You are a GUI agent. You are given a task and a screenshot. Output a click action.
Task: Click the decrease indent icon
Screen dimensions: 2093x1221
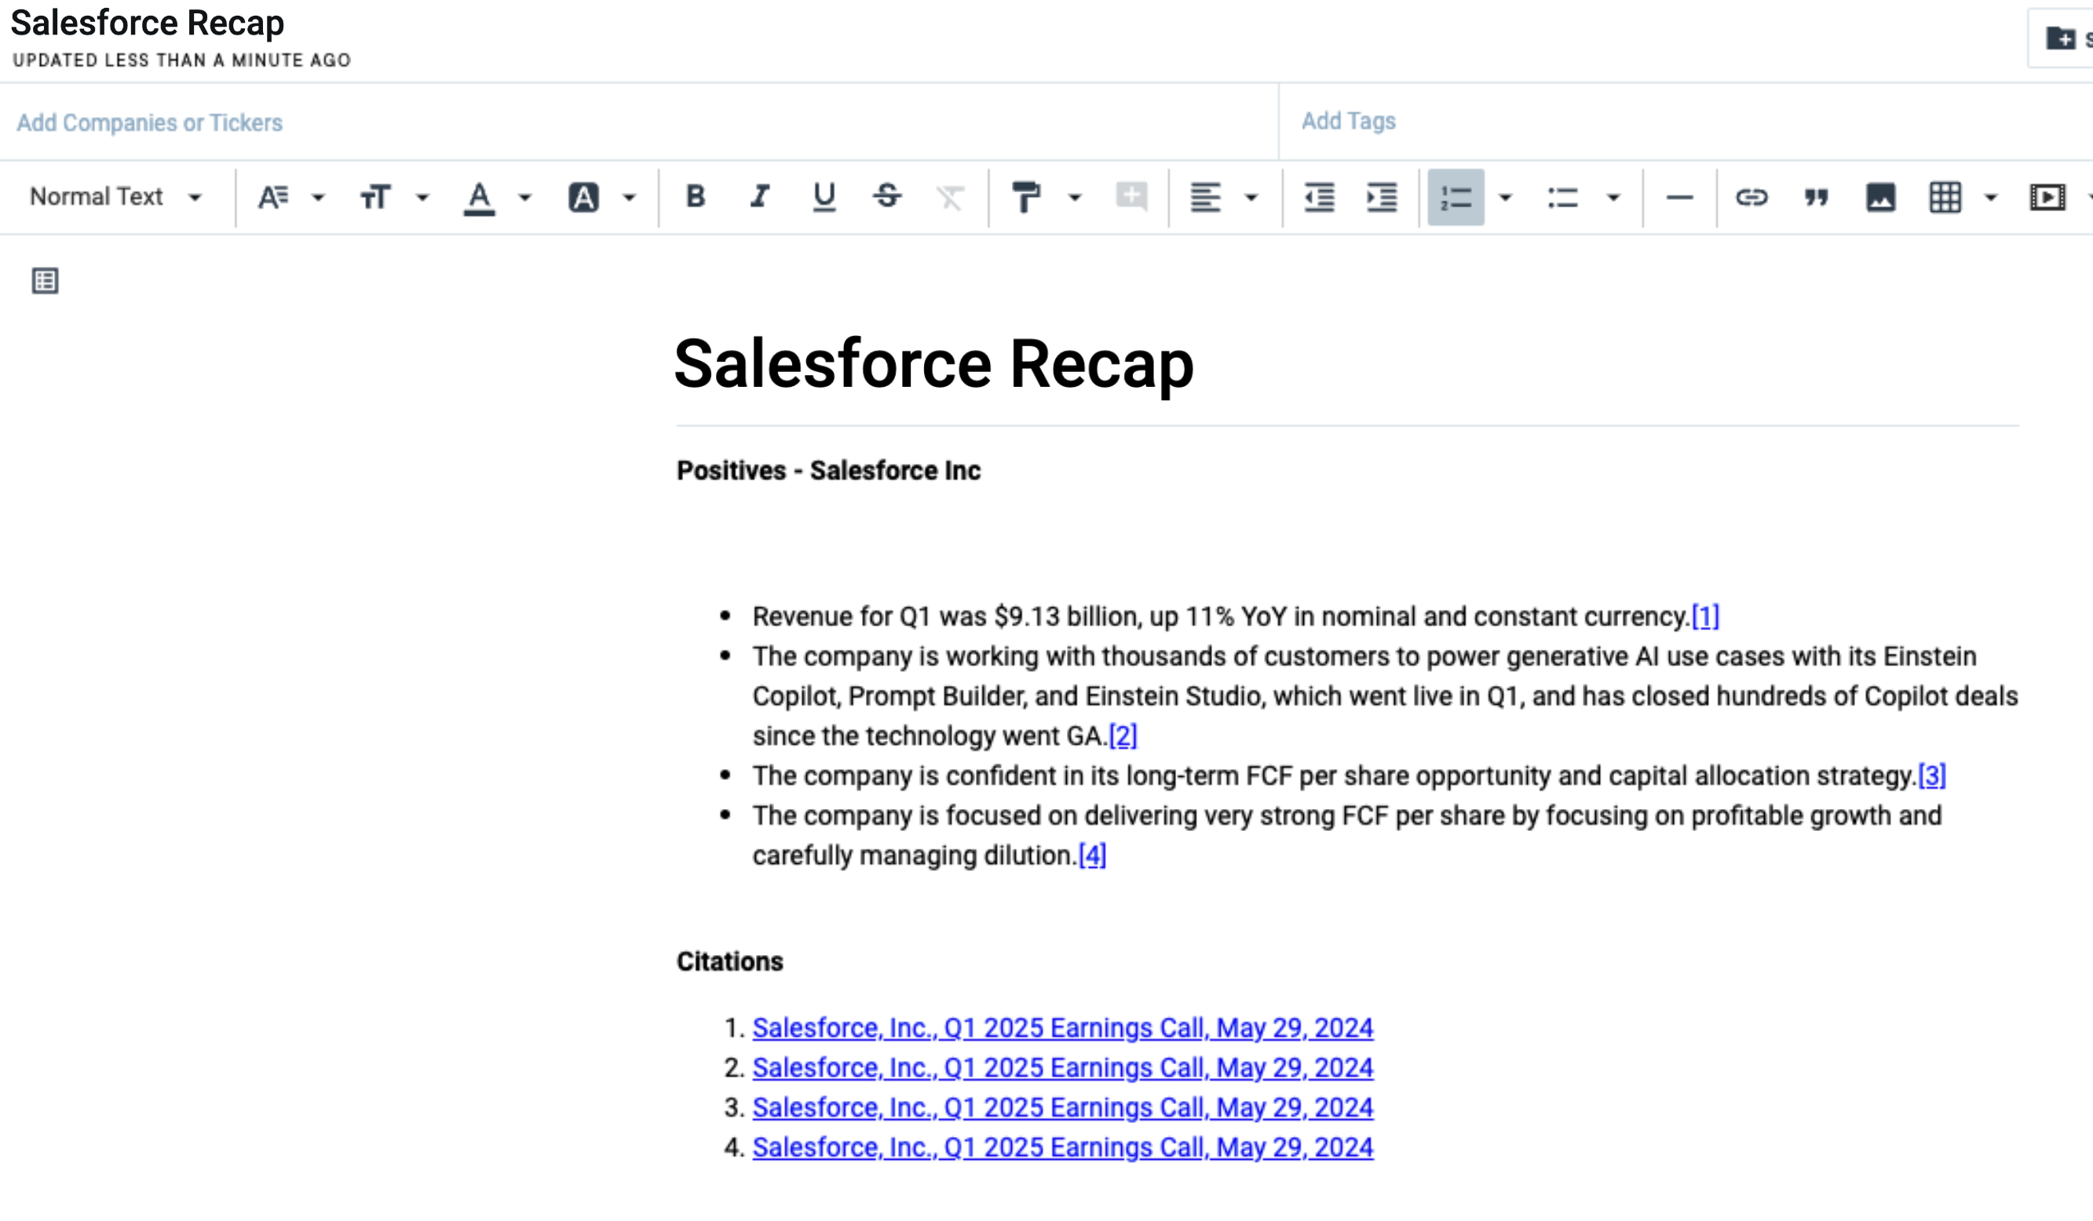1319,198
